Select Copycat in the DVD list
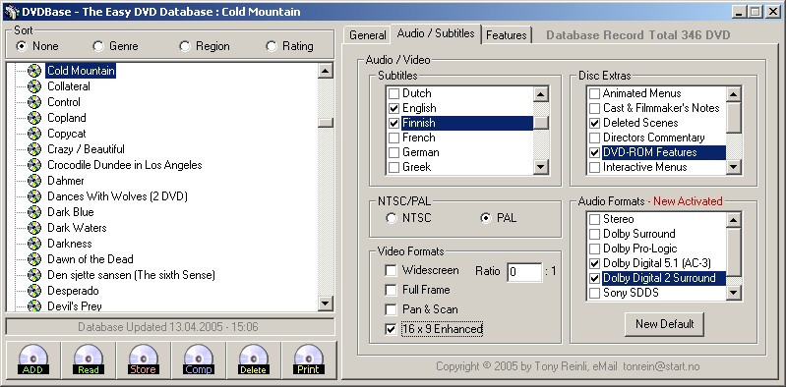The width and height of the screenshot is (786, 387). pyautogui.click(x=67, y=134)
